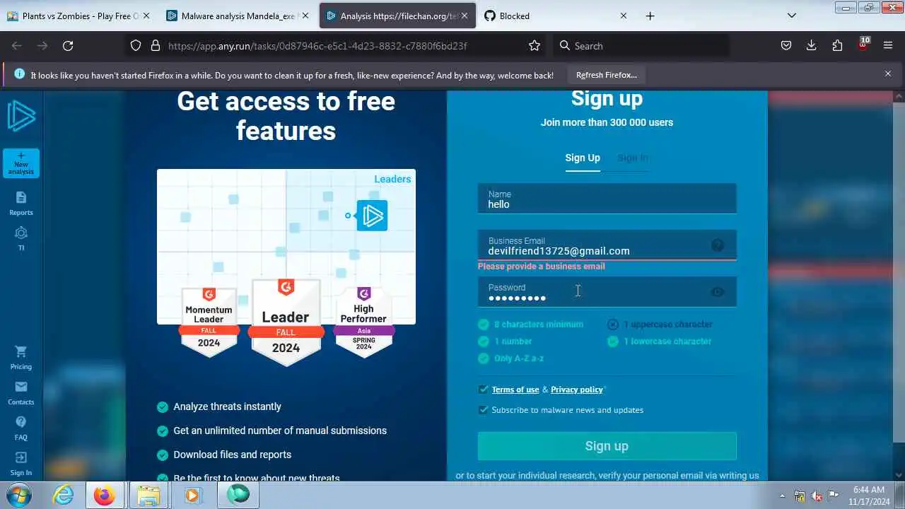Open Windows Explorer folder from taskbar

coord(148,496)
